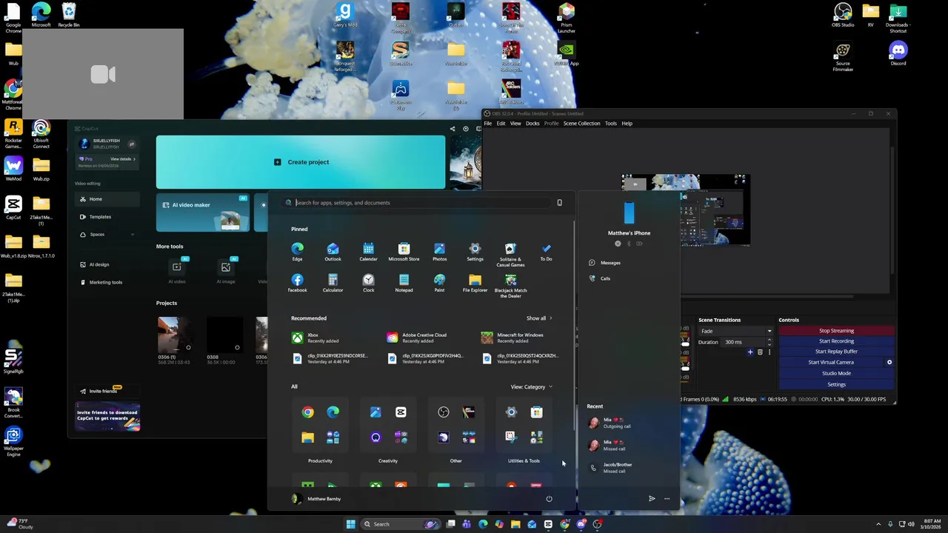Open OBS File menu
This screenshot has height=533, width=948.
click(x=487, y=124)
